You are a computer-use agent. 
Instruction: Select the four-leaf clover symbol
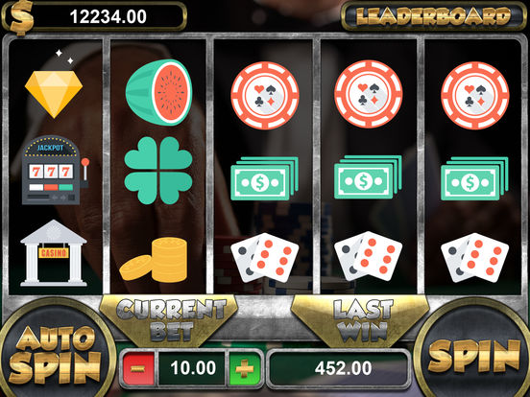pos(158,171)
